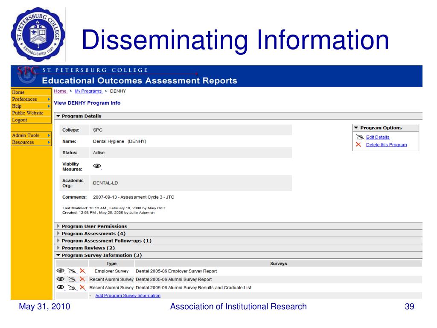This screenshot has width=437, height=328.
Task: Delete the Alumni Survey Results and Graduate List row
Action: pos(82,287)
